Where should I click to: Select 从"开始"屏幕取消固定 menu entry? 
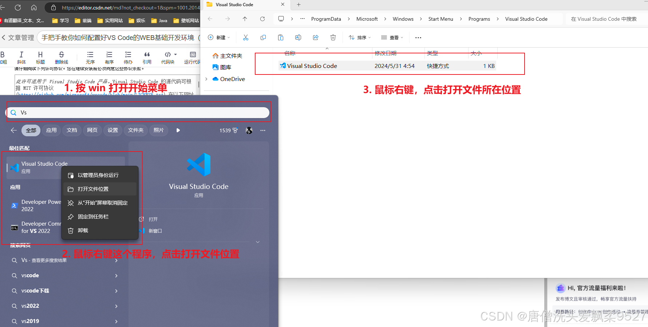100,203
